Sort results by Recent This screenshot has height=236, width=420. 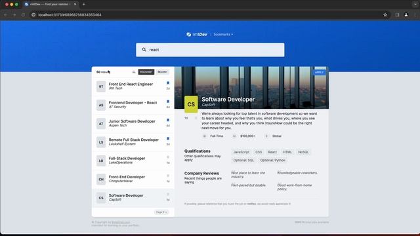[162, 72]
